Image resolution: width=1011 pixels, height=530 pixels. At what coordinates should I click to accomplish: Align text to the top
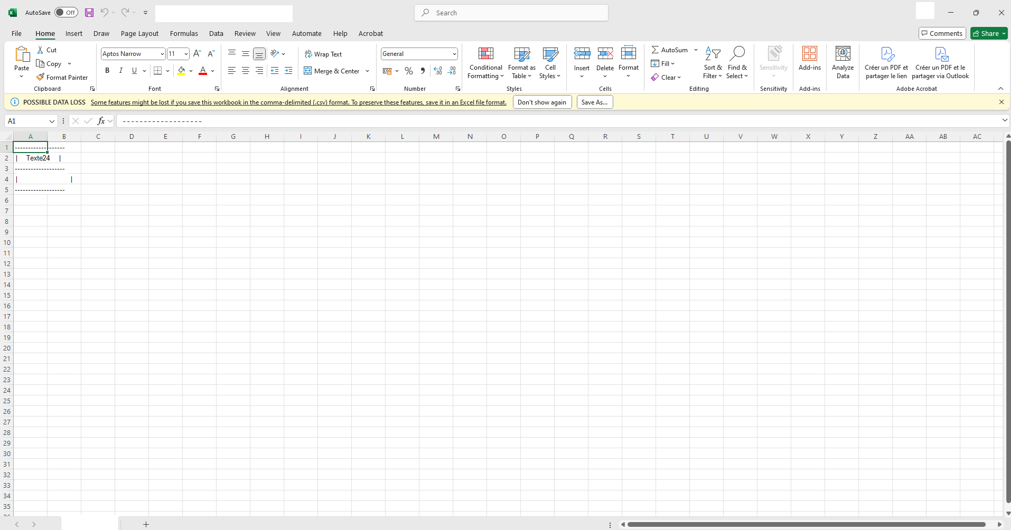click(x=232, y=53)
